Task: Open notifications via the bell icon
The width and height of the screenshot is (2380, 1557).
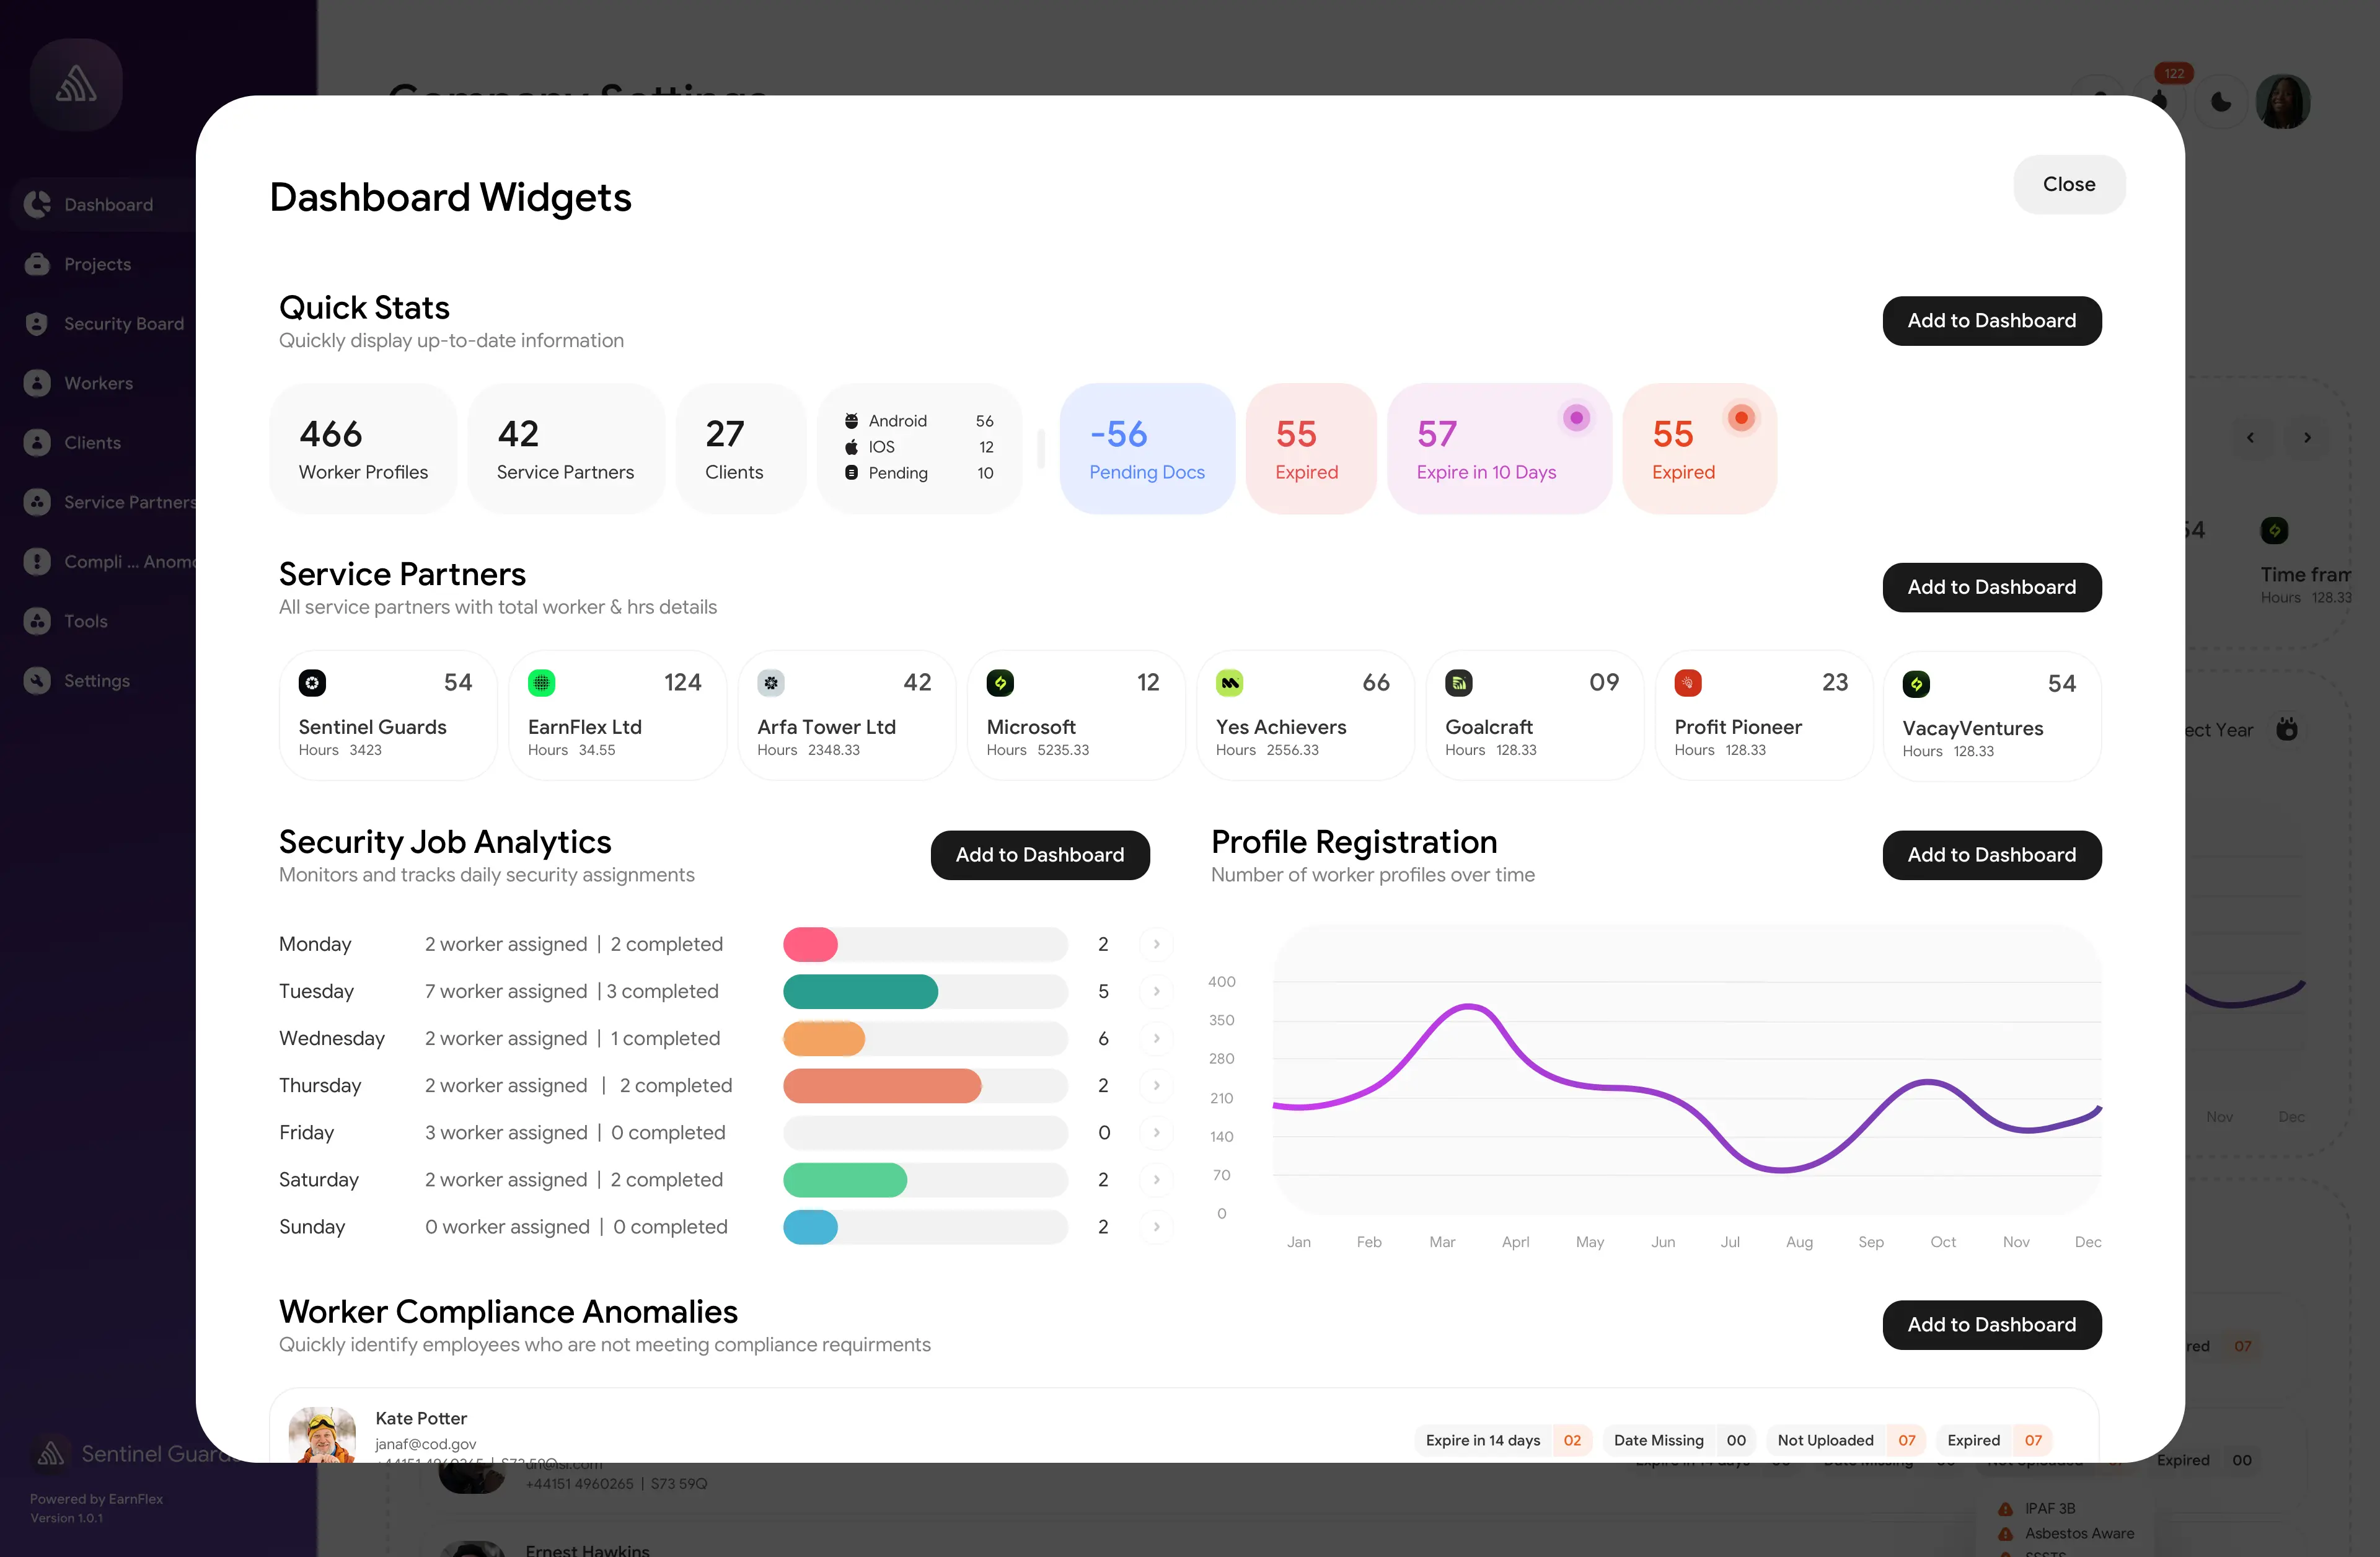Action: click(x=2160, y=101)
